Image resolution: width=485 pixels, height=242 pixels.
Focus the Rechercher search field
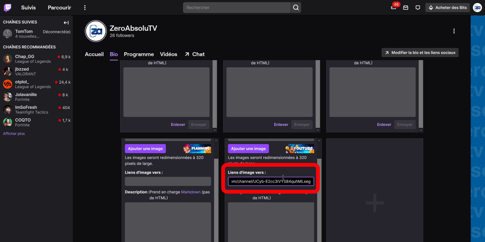tap(237, 8)
